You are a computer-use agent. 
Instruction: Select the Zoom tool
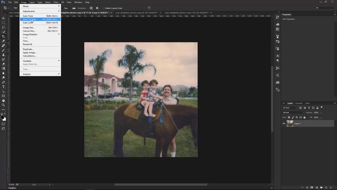3,105
